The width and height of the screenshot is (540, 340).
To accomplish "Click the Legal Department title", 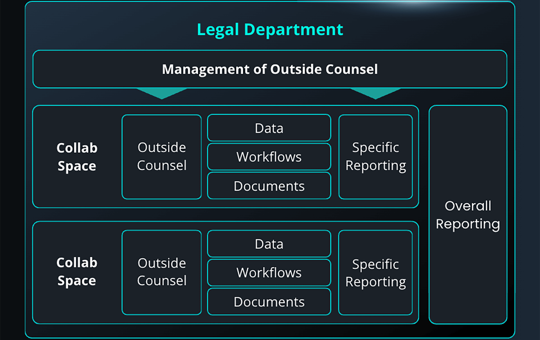I will coord(270,30).
